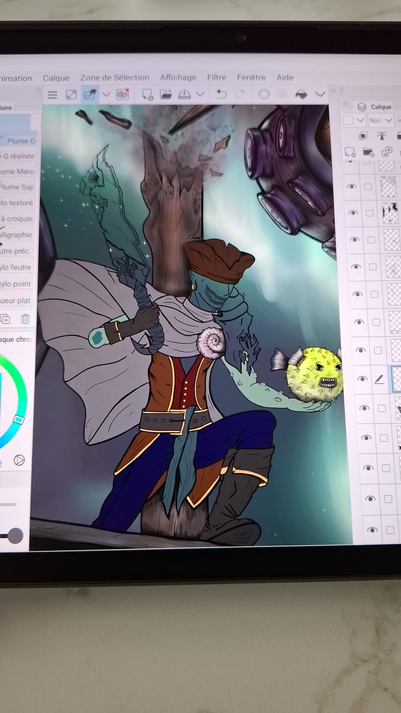This screenshot has height=713, width=401.
Task: Choose the Plume G pen sub tool
Action: click(20, 141)
